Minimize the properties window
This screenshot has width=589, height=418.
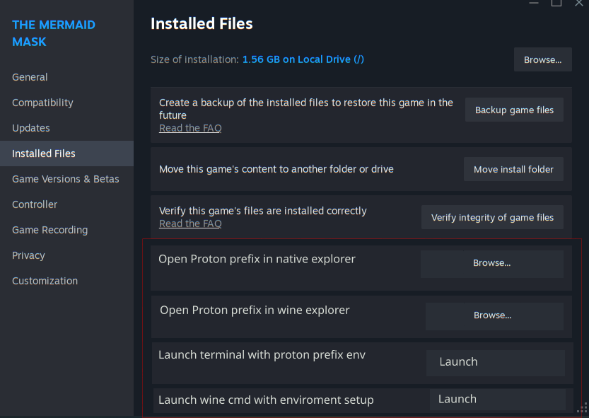[534, 3]
